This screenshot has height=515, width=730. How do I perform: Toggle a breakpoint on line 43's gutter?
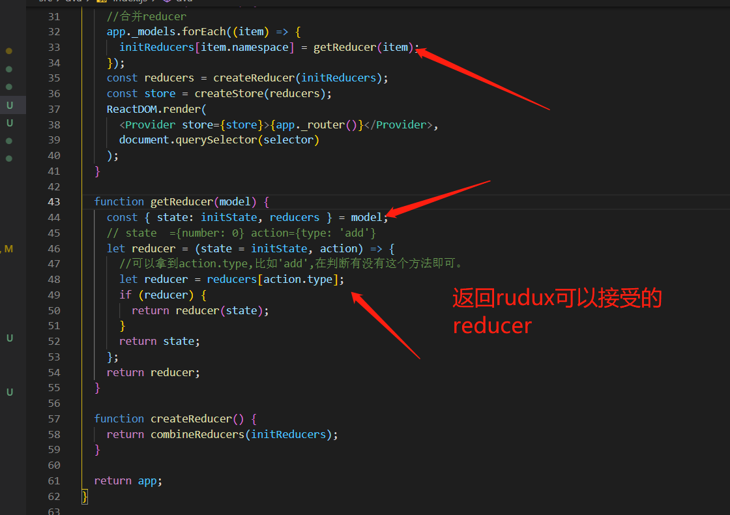(37, 201)
